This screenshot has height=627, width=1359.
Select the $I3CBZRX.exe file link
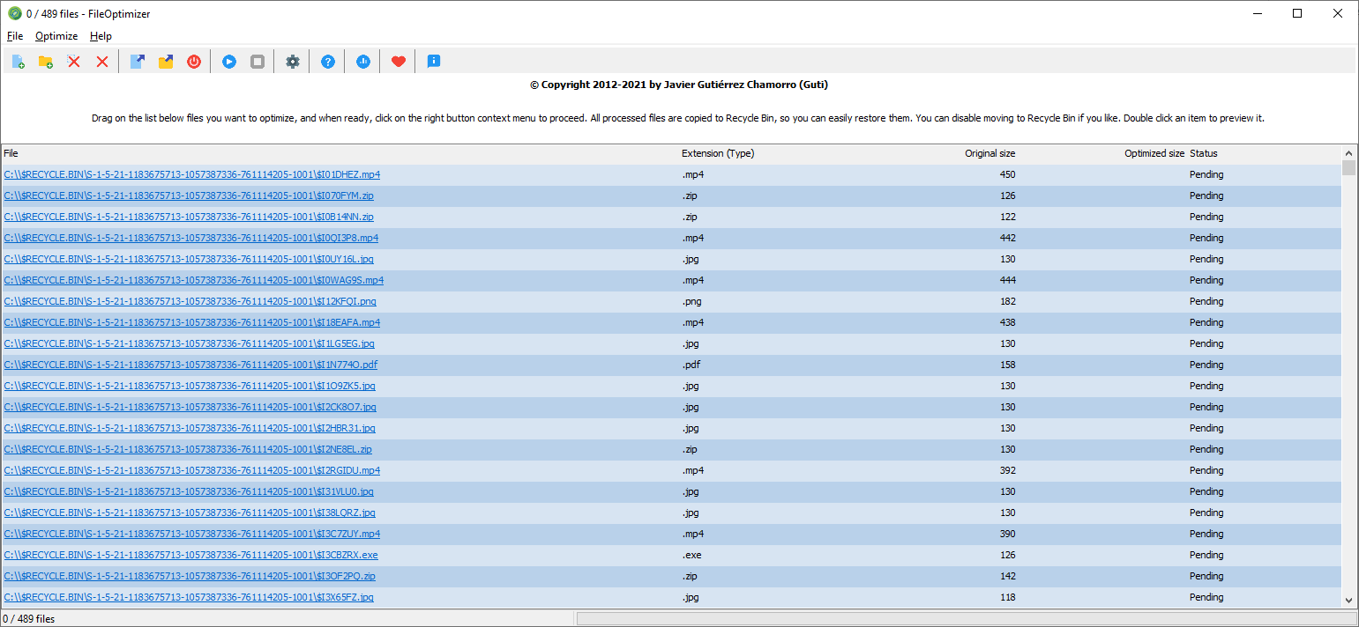(190, 555)
